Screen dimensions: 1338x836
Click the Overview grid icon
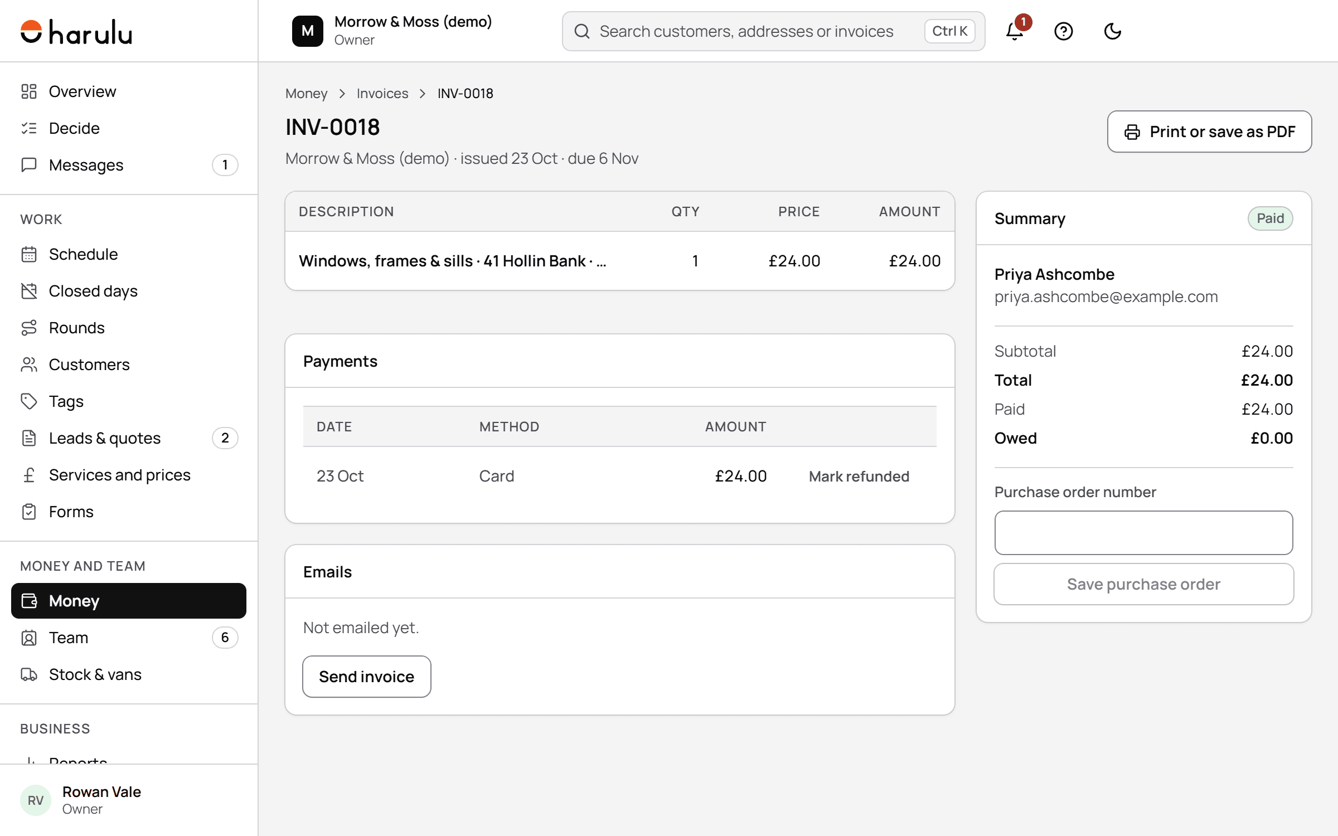point(29,91)
